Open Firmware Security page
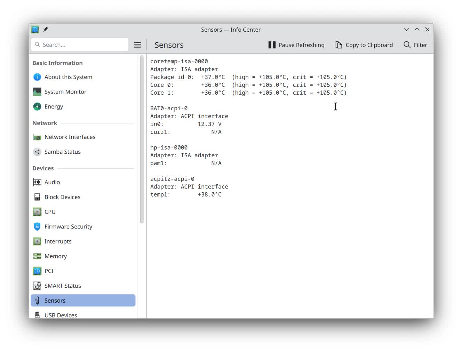Viewport: 462px width, 352px height. coord(83,226)
